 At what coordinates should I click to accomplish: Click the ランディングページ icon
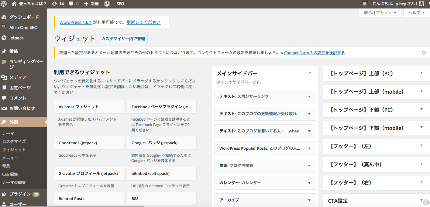click(x=4, y=62)
